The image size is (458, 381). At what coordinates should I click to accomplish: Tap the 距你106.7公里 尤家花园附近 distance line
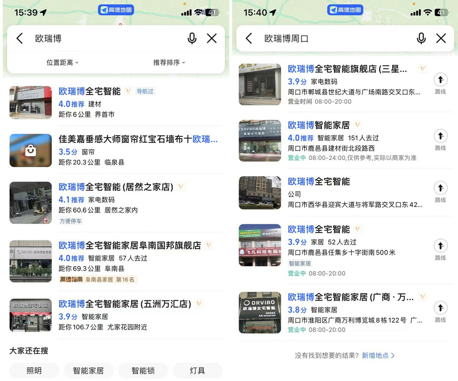click(x=103, y=327)
